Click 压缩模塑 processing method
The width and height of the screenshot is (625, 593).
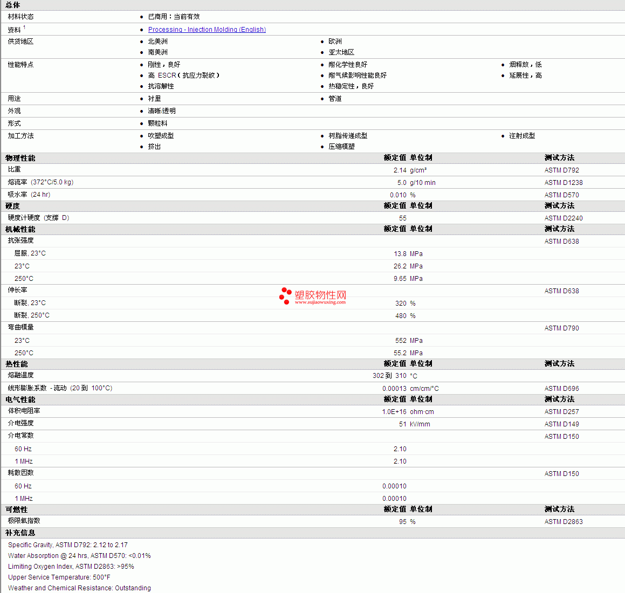341,146
